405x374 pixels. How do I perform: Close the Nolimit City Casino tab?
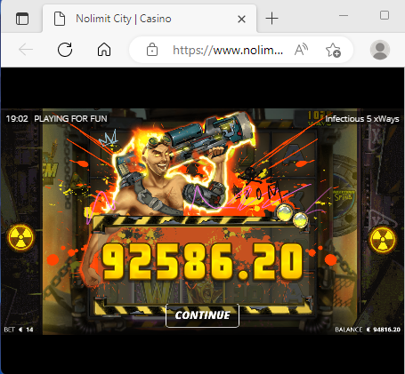click(x=241, y=20)
